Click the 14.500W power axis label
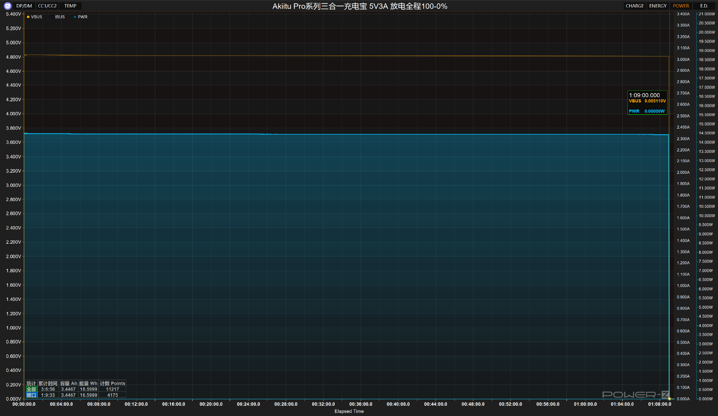718x416 pixels. [707, 133]
